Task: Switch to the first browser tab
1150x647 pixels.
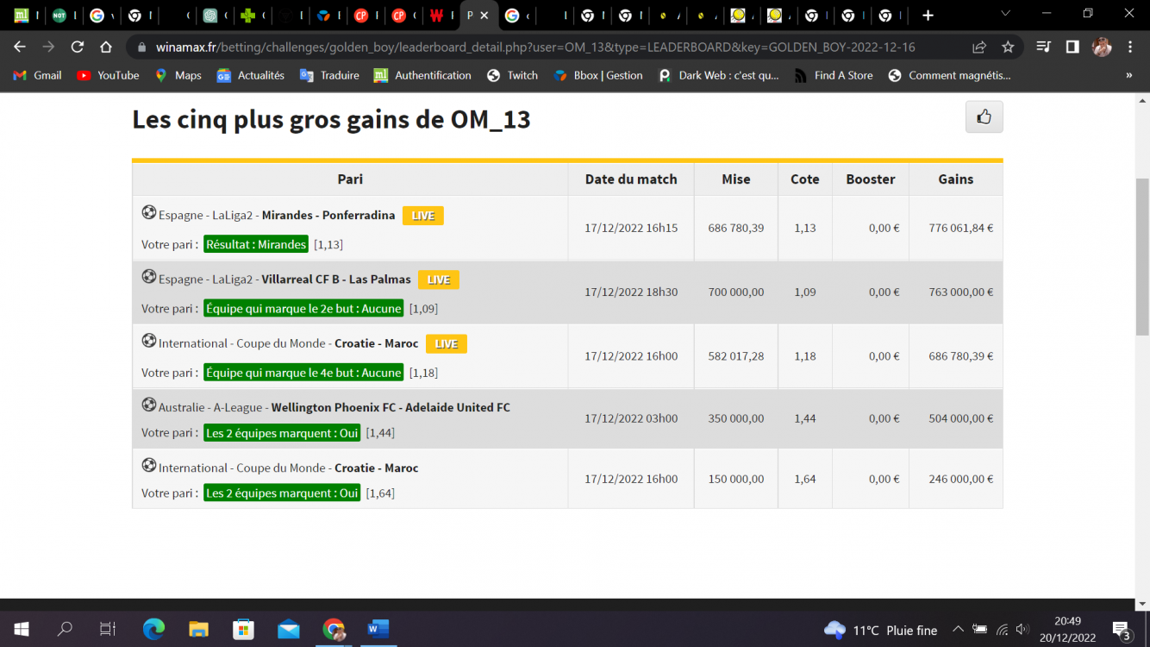Action: tap(22, 16)
